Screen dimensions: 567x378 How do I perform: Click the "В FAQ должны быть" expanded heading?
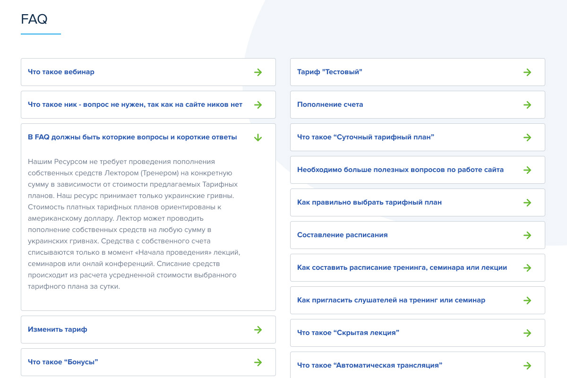coord(132,137)
